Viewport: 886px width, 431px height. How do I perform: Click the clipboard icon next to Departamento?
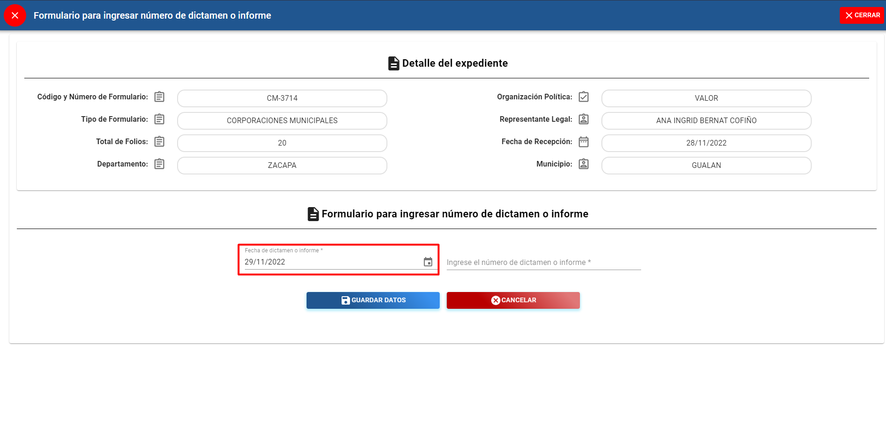point(159,164)
